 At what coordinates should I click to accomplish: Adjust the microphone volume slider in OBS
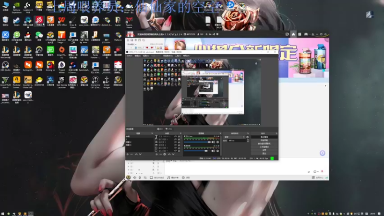coord(197,142)
